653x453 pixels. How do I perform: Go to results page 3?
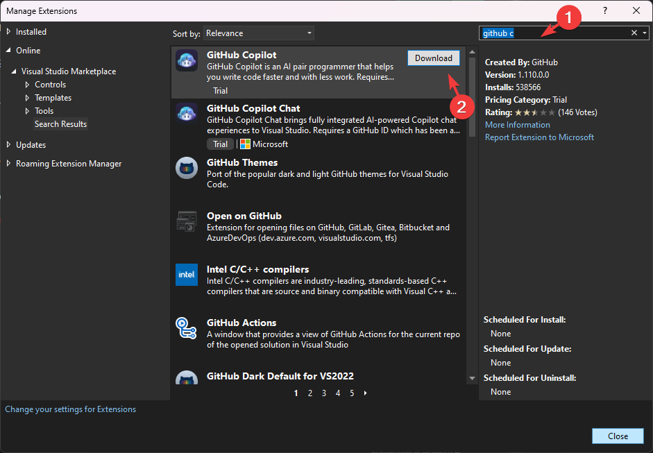tap(324, 393)
